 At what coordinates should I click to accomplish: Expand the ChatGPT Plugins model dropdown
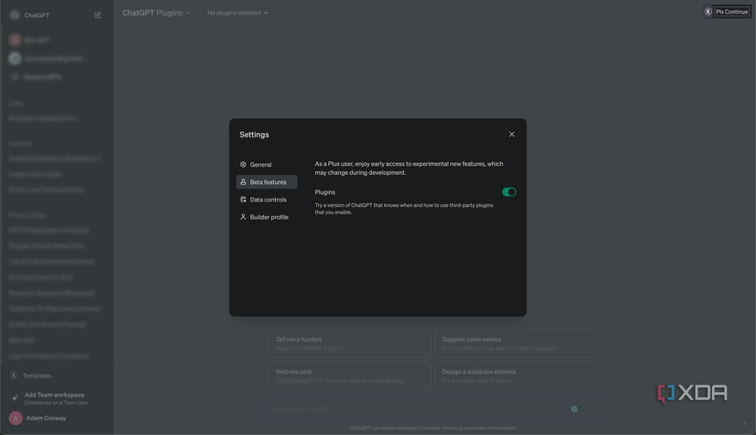pyautogui.click(x=156, y=13)
